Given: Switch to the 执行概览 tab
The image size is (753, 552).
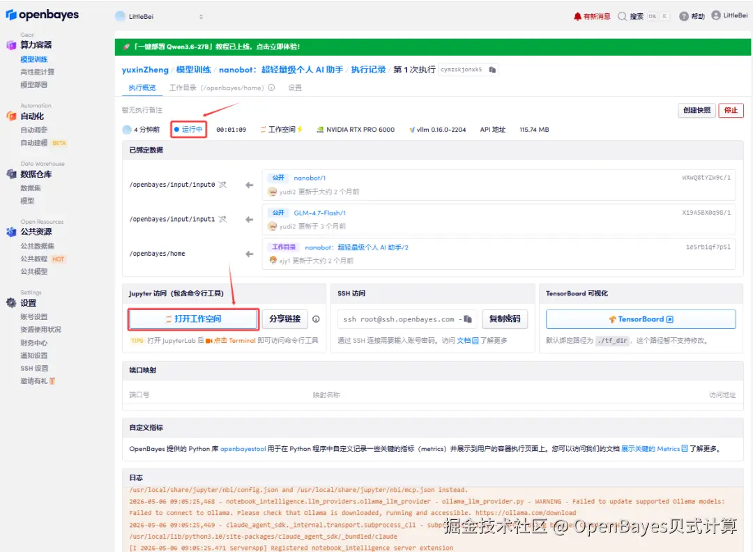Looking at the screenshot, I should tap(142, 88).
